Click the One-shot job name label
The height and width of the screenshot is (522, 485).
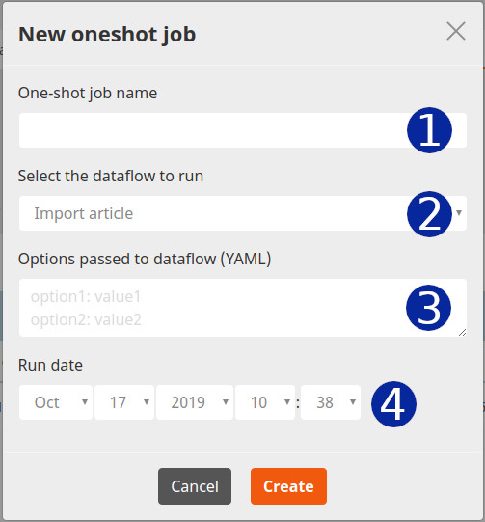pos(88,93)
